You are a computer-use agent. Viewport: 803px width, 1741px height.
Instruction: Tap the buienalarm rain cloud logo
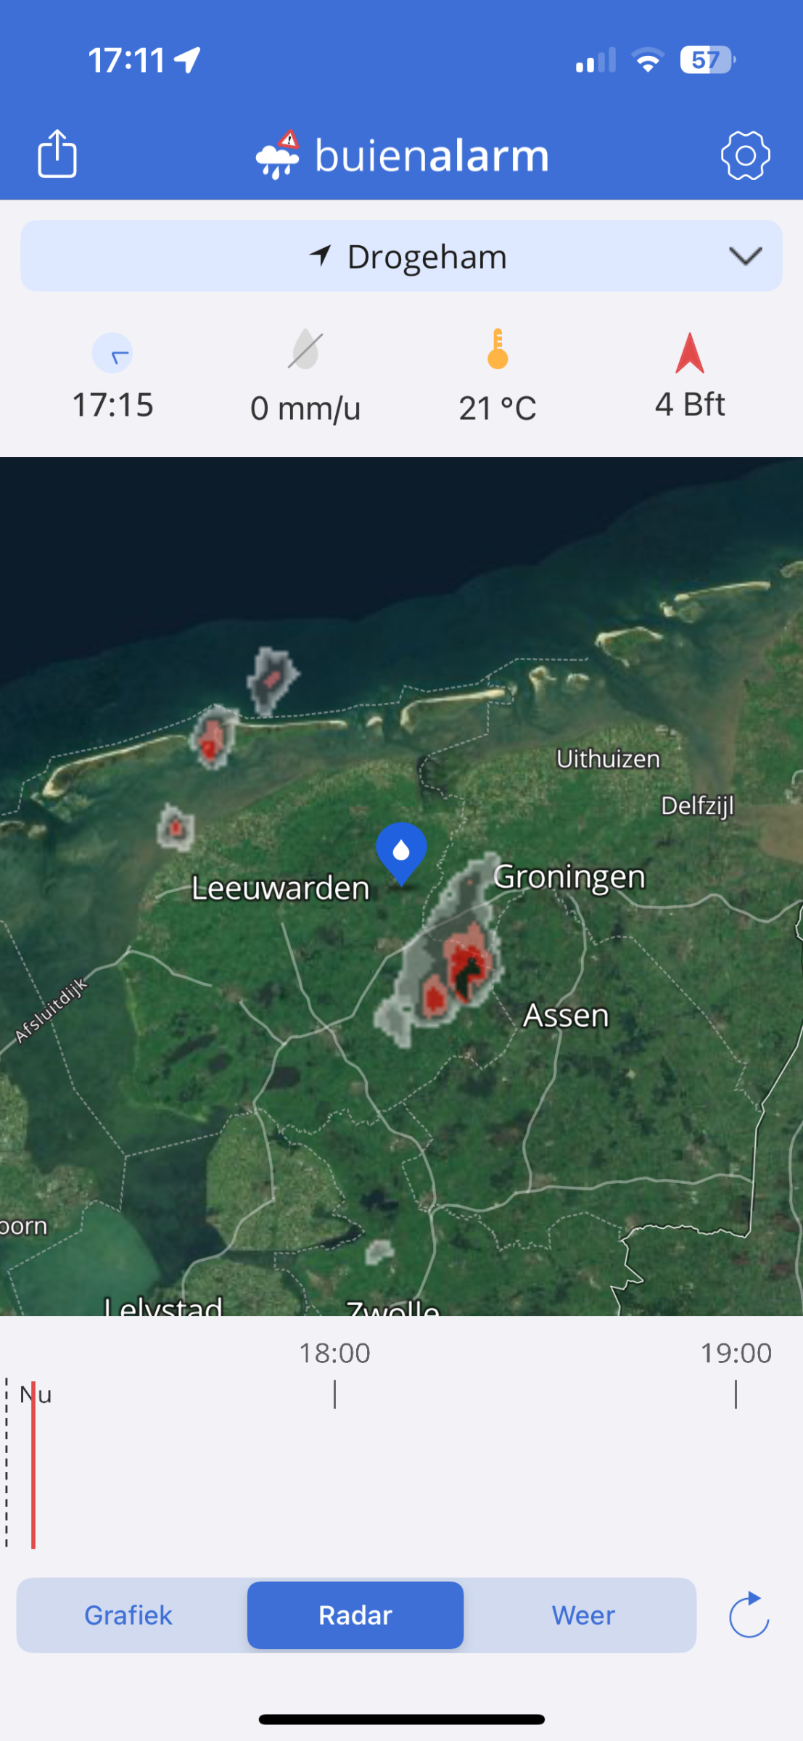click(278, 155)
